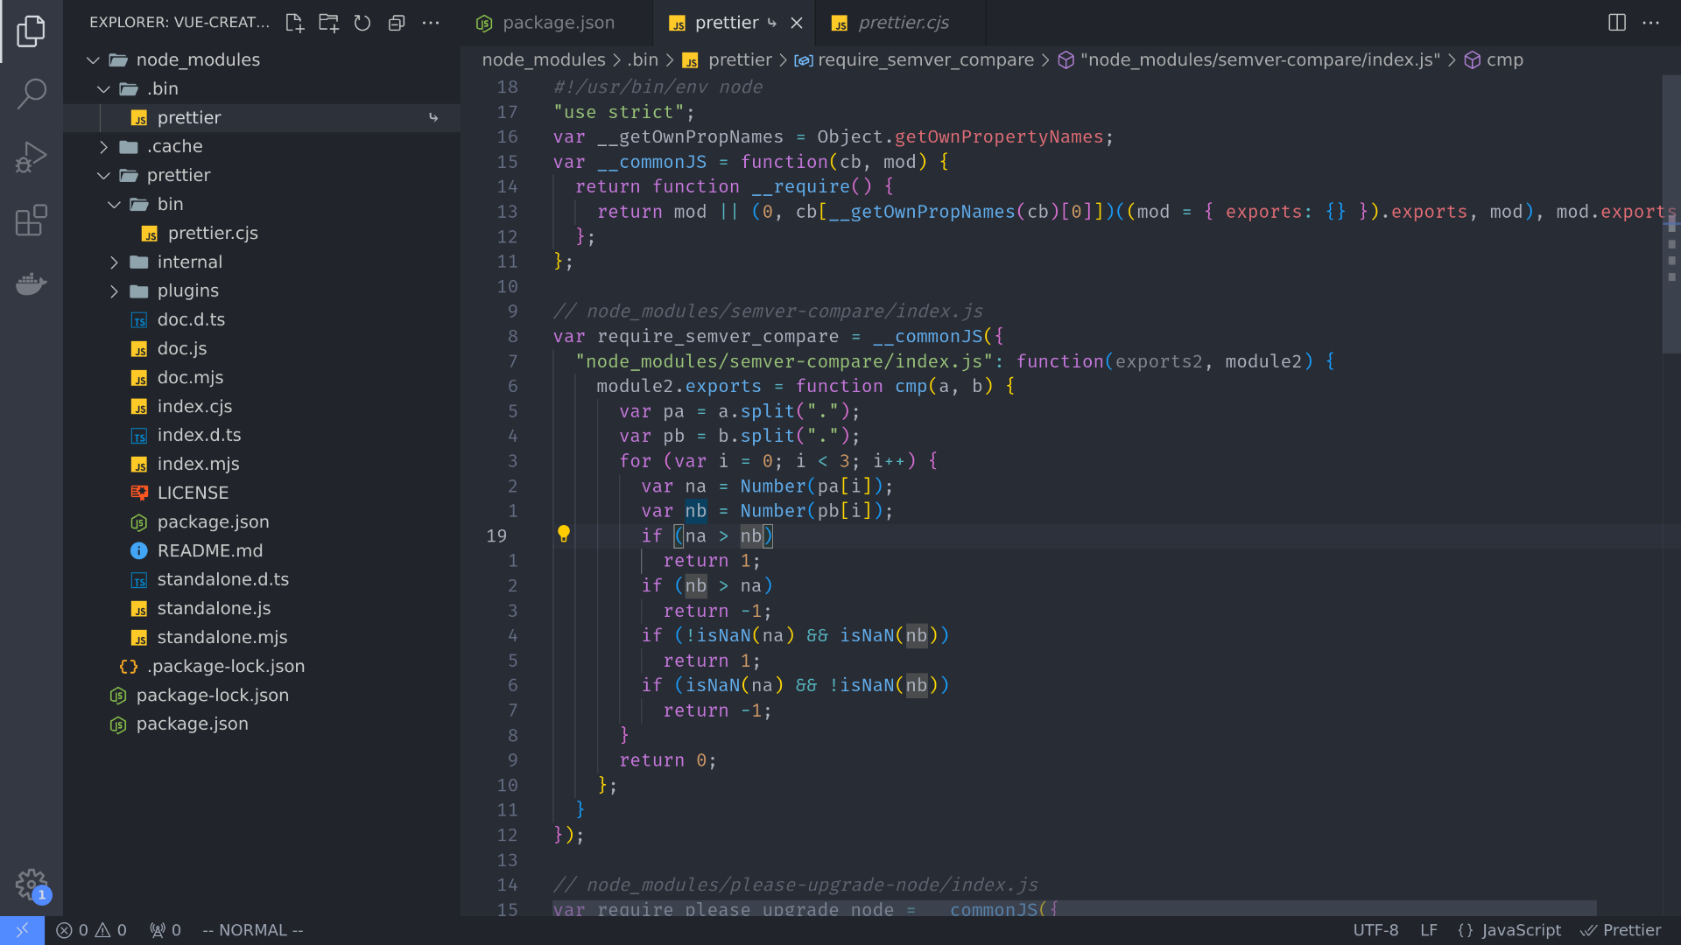
Task: Open the package.json tab
Action: pyautogui.click(x=557, y=23)
